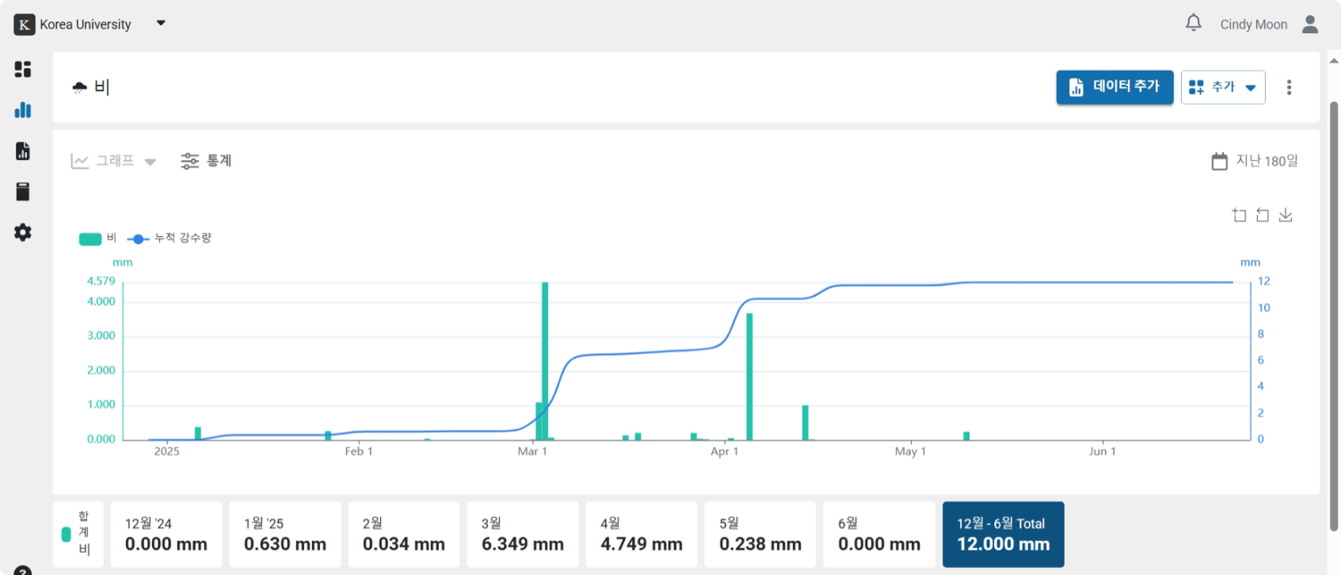Click the Mar 1 axis label
This screenshot has width=1341, height=575.
tap(532, 451)
